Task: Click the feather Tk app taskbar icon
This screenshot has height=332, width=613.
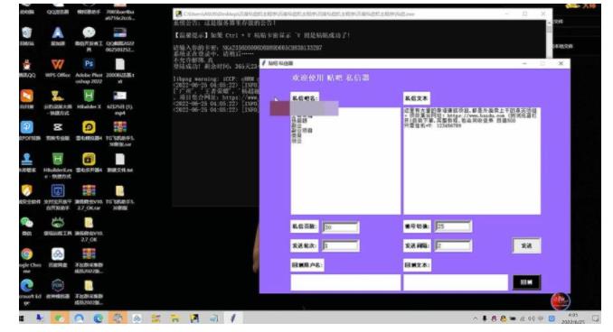Action: coord(233,318)
